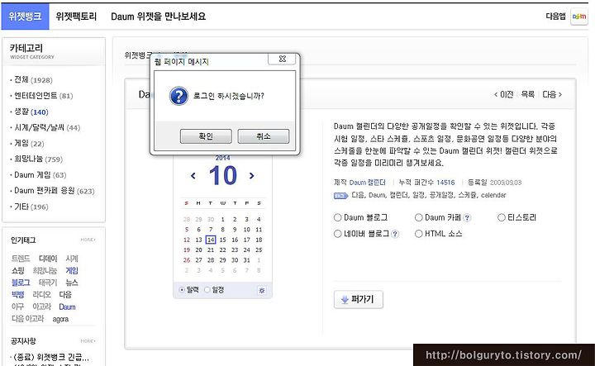Click 등록일 2009.09.03 date text
595x366 pixels.
click(x=495, y=183)
